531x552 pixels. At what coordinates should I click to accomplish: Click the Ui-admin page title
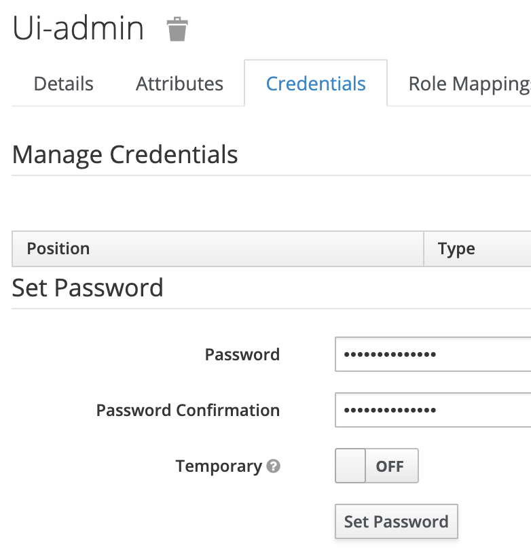[x=77, y=29]
